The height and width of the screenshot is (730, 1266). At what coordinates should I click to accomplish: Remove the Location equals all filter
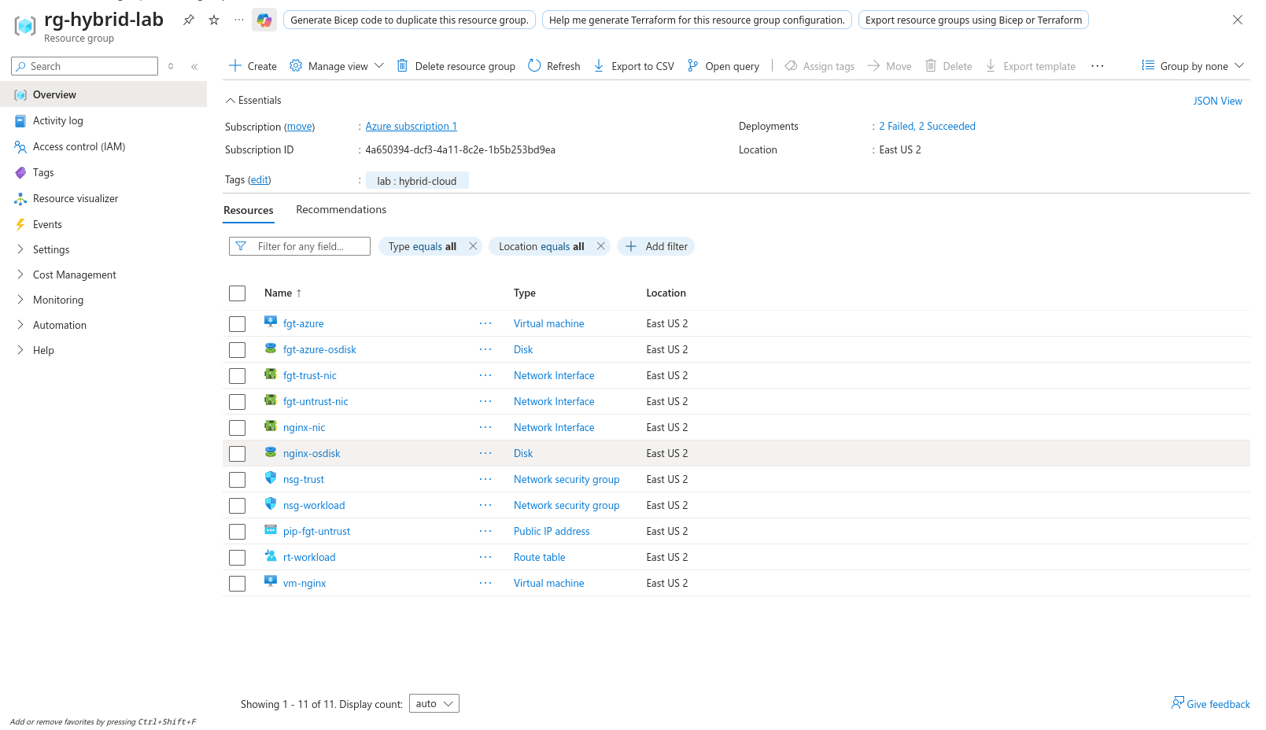tap(601, 246)
